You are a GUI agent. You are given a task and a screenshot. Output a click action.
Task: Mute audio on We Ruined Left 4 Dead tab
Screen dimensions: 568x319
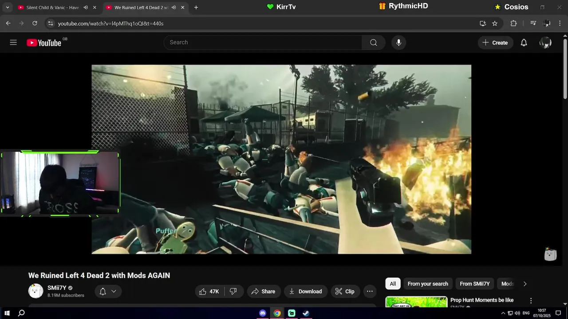[x=174, y=8]
